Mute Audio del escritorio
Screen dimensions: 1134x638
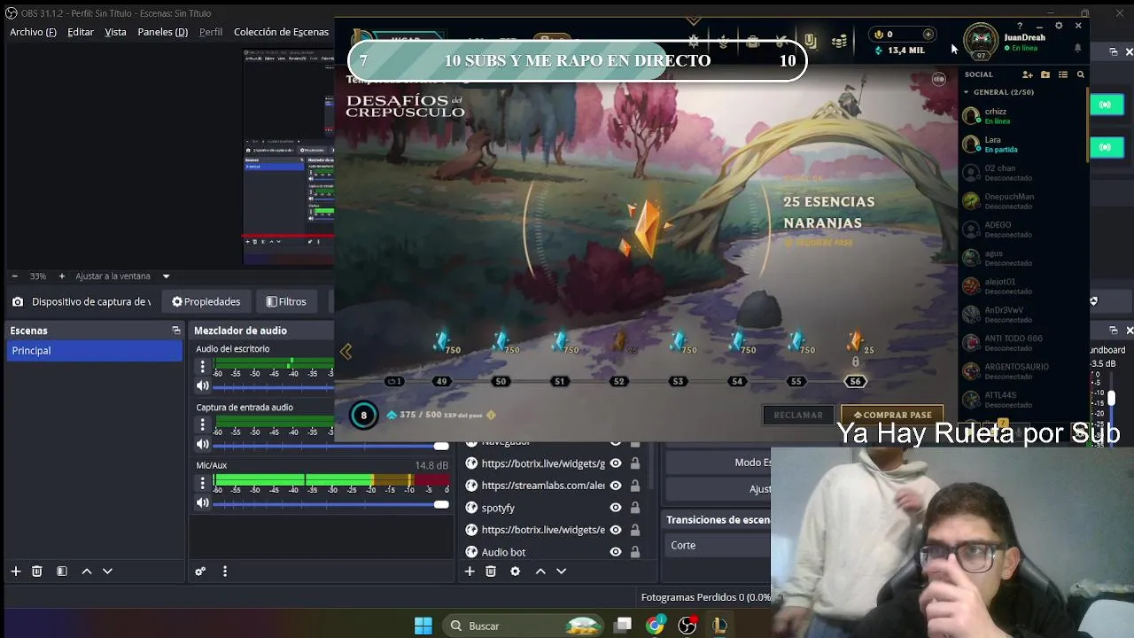coord(203,386)
